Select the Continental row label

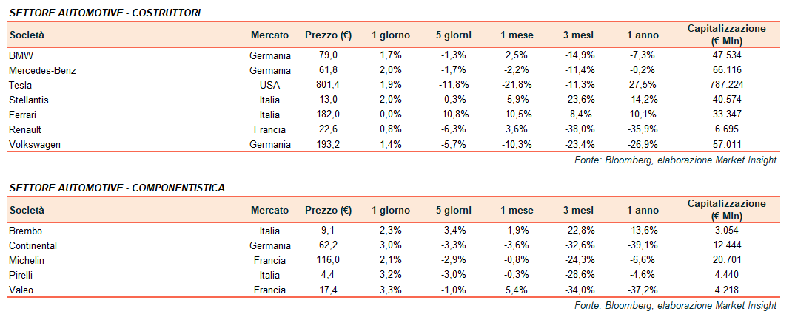coord(33,245)
